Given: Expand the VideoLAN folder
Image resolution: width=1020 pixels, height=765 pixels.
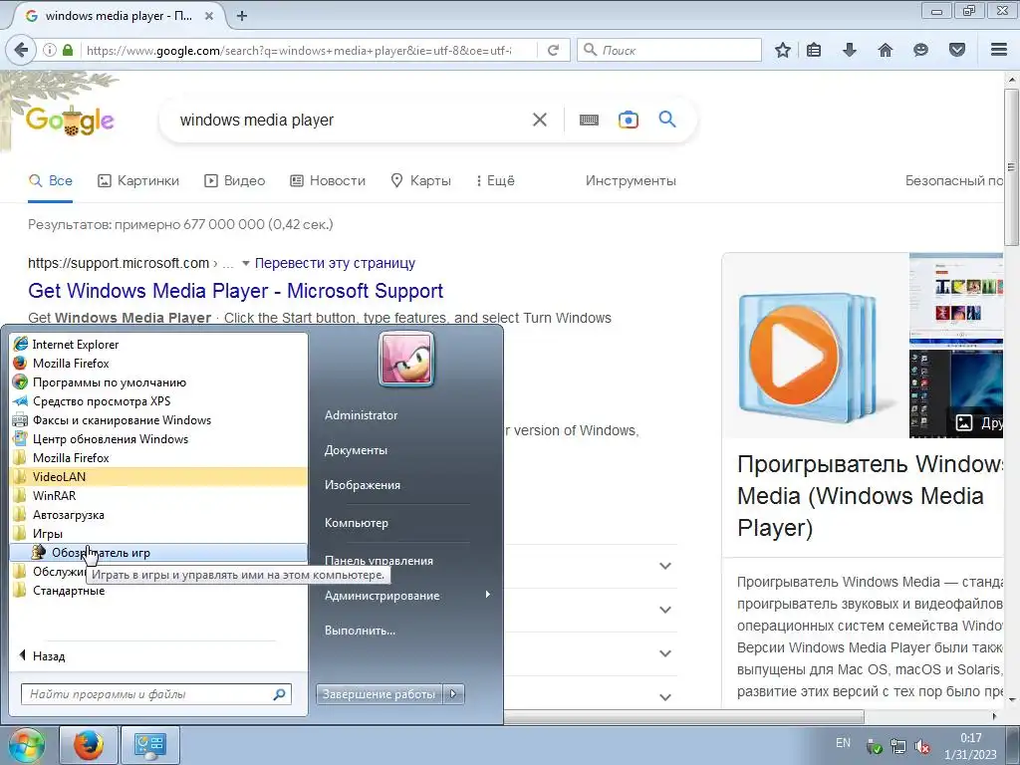Looking at the screenshot, I should click(x=158, y=477).
